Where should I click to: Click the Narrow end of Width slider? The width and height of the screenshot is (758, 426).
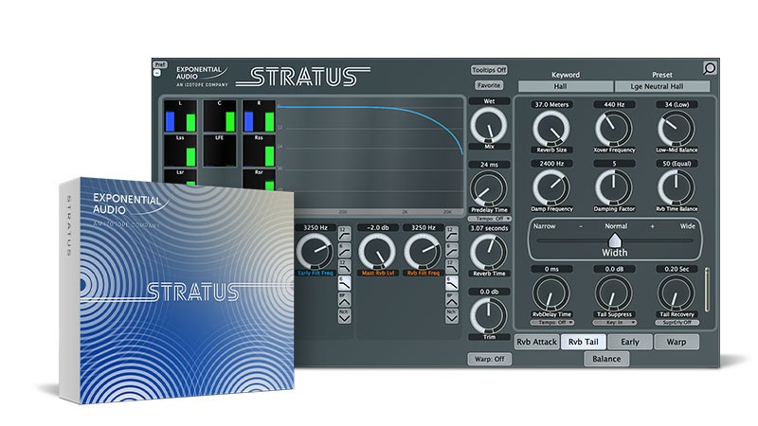(x=544, y=226)
